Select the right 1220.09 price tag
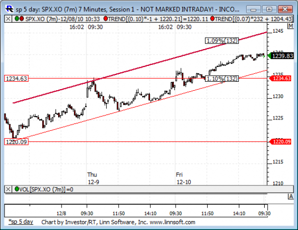The image size is (298, 230). [279, 142]
